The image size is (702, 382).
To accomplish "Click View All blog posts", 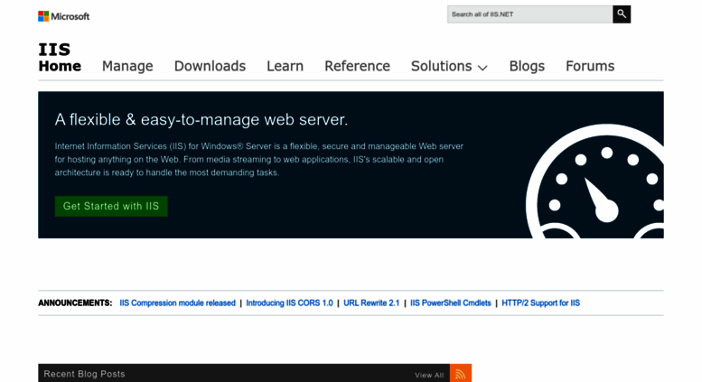I will coord(429,376).
